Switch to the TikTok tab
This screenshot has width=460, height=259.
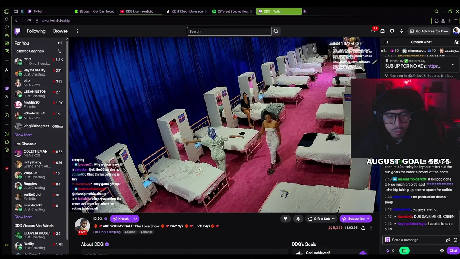tap(187, 12)
